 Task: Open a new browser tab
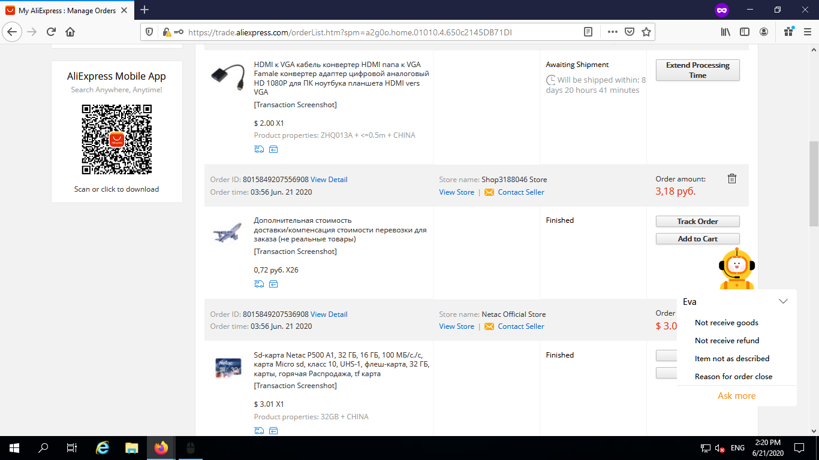[x=144, y=10]
